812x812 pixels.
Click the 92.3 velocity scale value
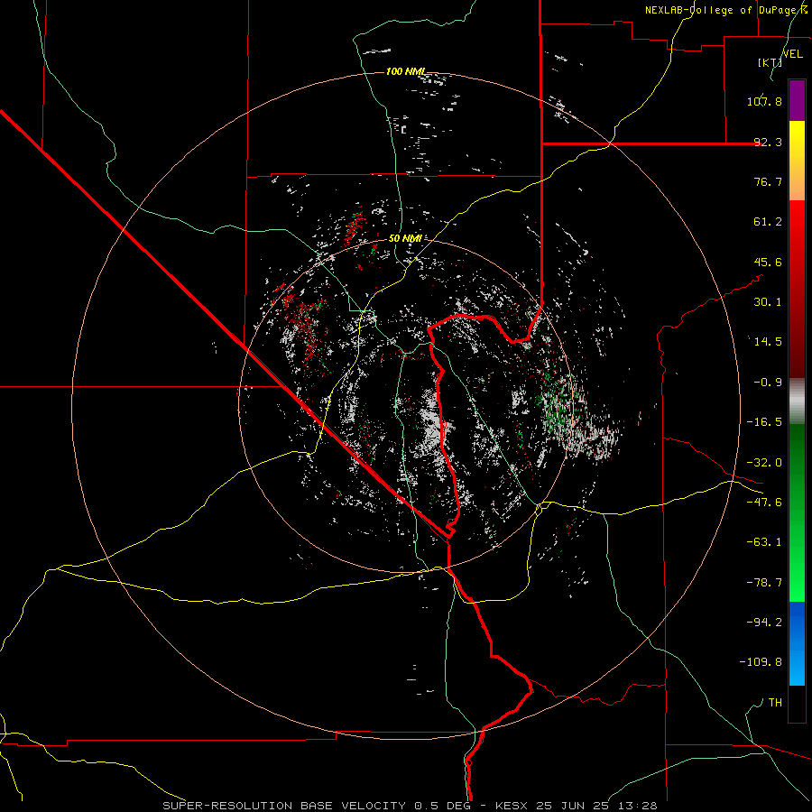pos(768,142)
